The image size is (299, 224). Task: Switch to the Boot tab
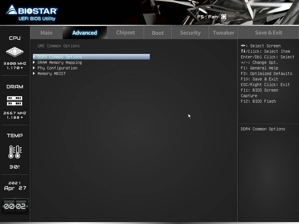tap(158, 32)
